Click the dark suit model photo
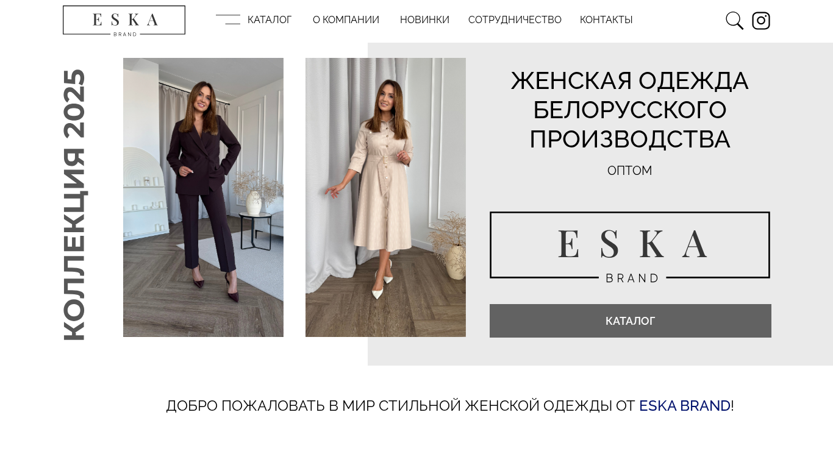 [x=203, y=197]
